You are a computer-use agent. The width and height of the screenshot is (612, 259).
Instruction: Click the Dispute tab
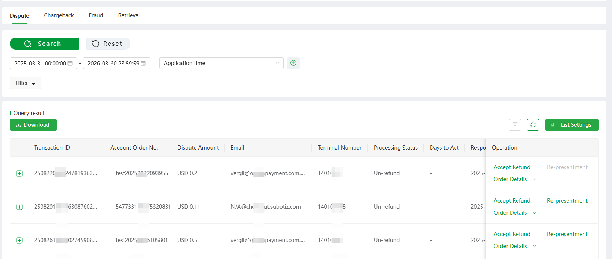pyautogui.click(x=20, y=16)
